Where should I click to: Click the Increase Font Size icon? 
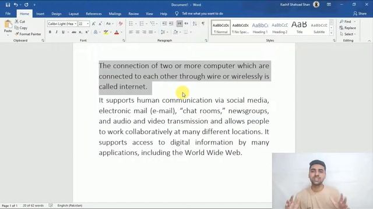(94, 24)
